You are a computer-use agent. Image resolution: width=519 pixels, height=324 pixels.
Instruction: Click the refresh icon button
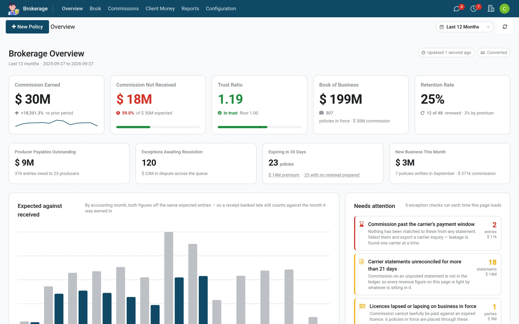click(x=505, y=27)
